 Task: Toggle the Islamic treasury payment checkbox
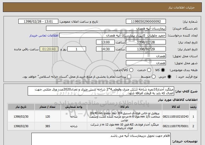point(129,77)
